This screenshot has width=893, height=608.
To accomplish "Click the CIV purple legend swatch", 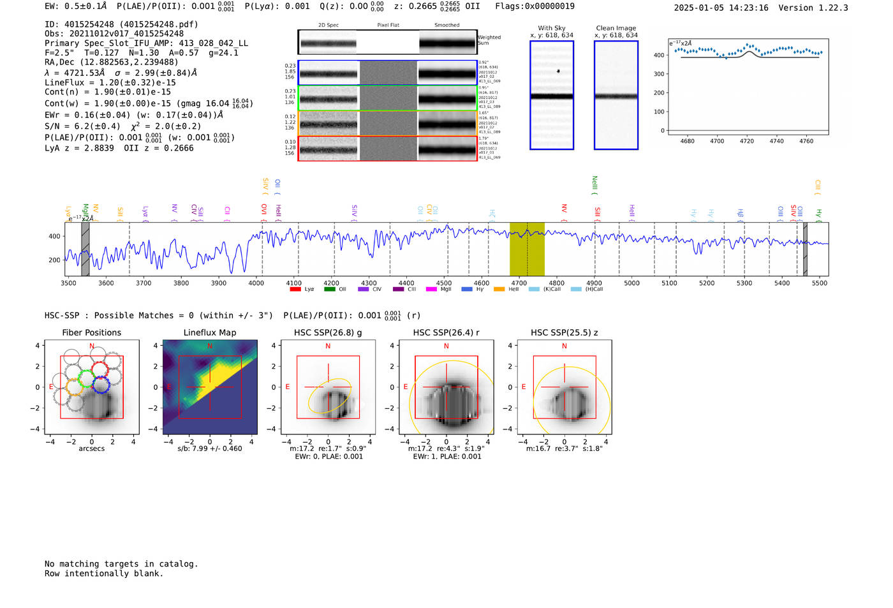I will click(364, 290).
